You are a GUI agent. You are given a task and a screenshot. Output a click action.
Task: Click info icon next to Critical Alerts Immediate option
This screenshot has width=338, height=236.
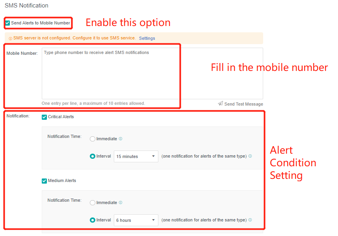tap(121, 139)
